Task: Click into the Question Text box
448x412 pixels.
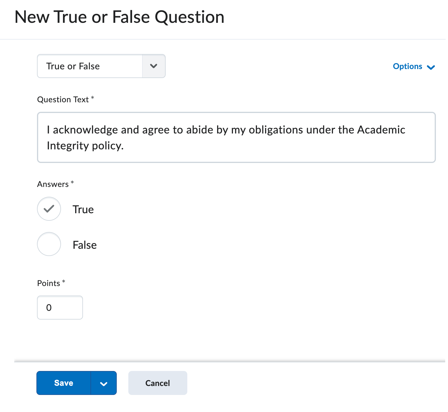Action: pos(236,138)
